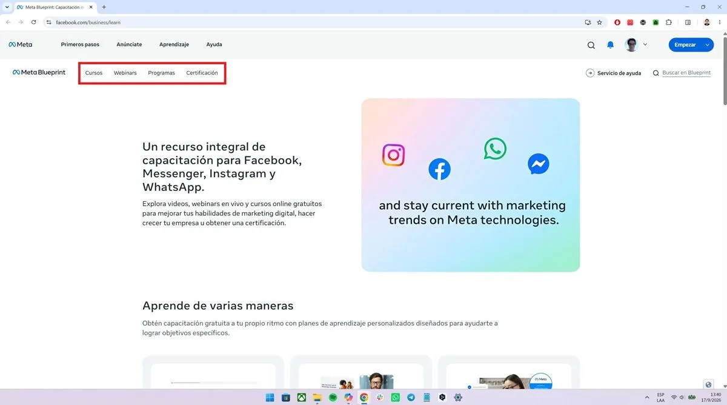Reload the current page

(33, 22)
